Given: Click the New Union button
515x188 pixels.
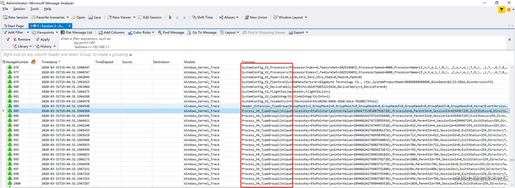Looking at the screenshot, I should point(255,17).
